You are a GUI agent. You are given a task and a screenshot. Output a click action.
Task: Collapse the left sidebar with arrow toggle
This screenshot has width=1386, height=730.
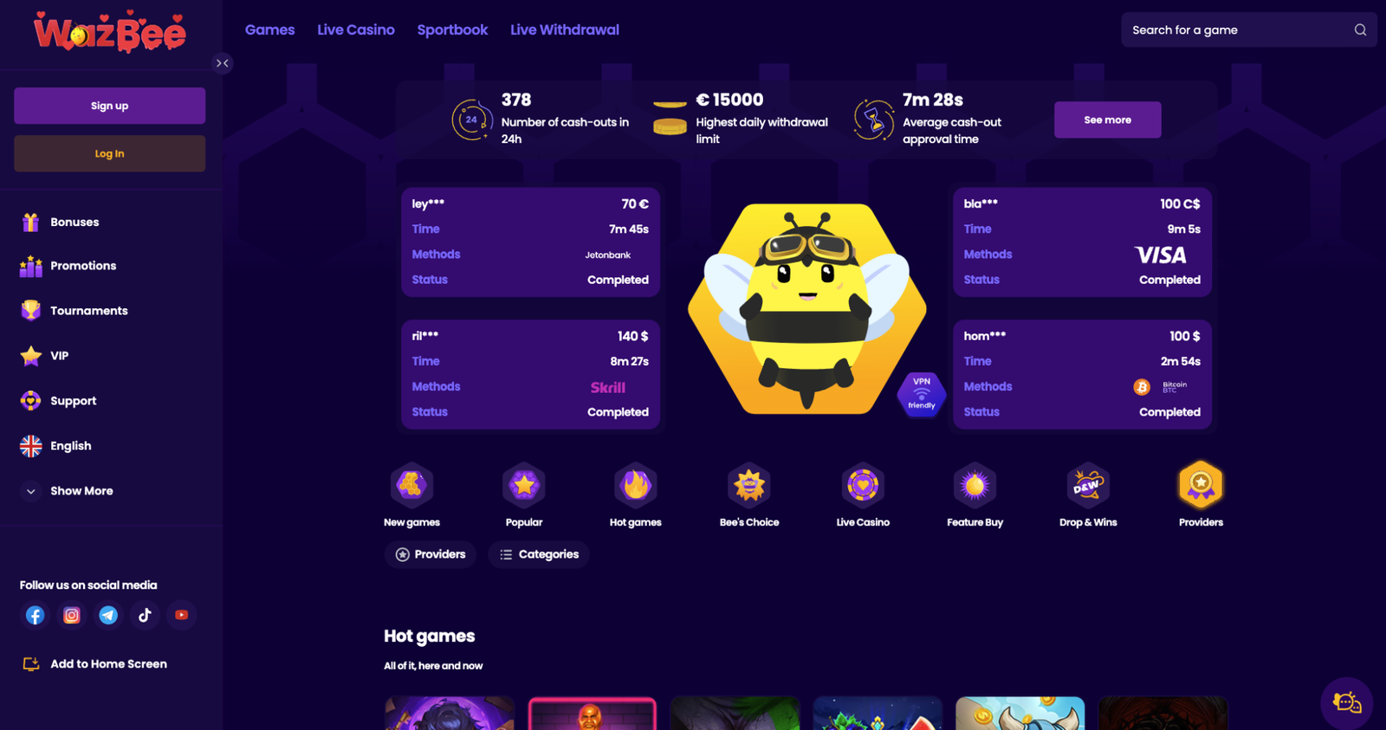223,63
